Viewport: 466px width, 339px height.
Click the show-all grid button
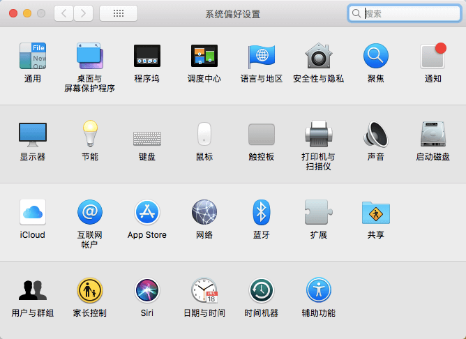pos(119,13)
